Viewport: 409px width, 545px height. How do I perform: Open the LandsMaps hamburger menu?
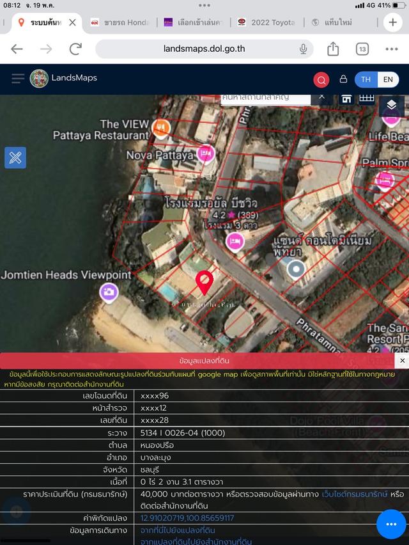(x=18, y=78)
